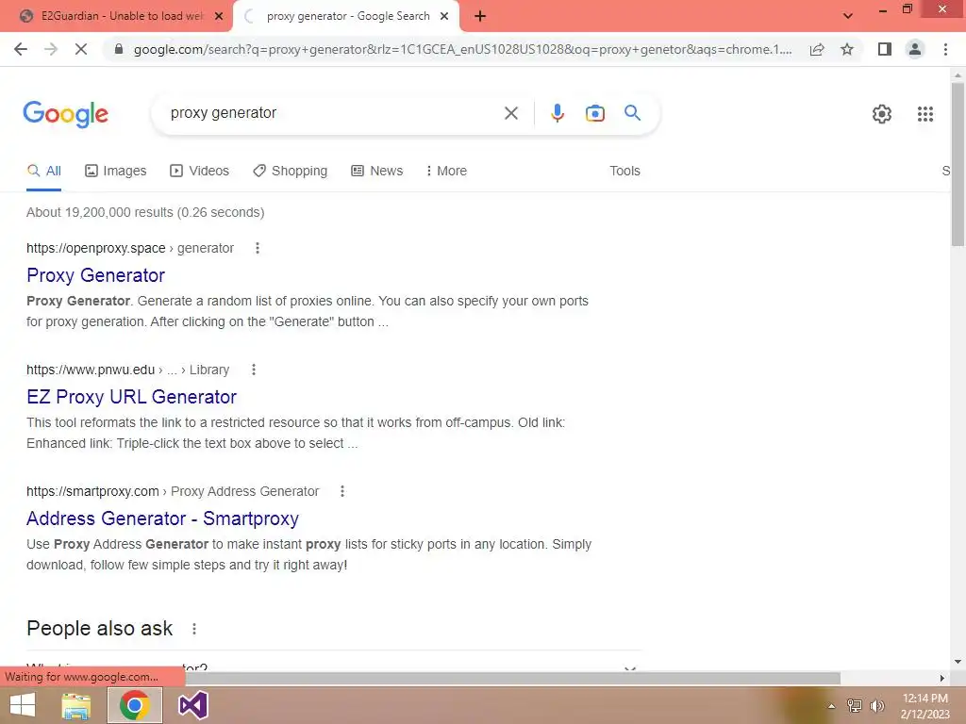Viewport: 966px width, 724px height.
Task: Close the E2Guardian tab
Action: click(x=219, y=16)
